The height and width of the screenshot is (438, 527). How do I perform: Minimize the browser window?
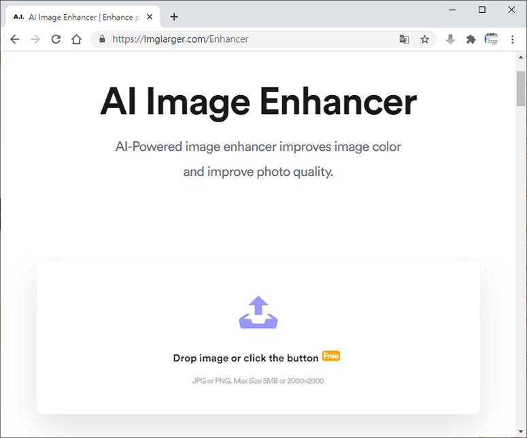click(452, 10)
